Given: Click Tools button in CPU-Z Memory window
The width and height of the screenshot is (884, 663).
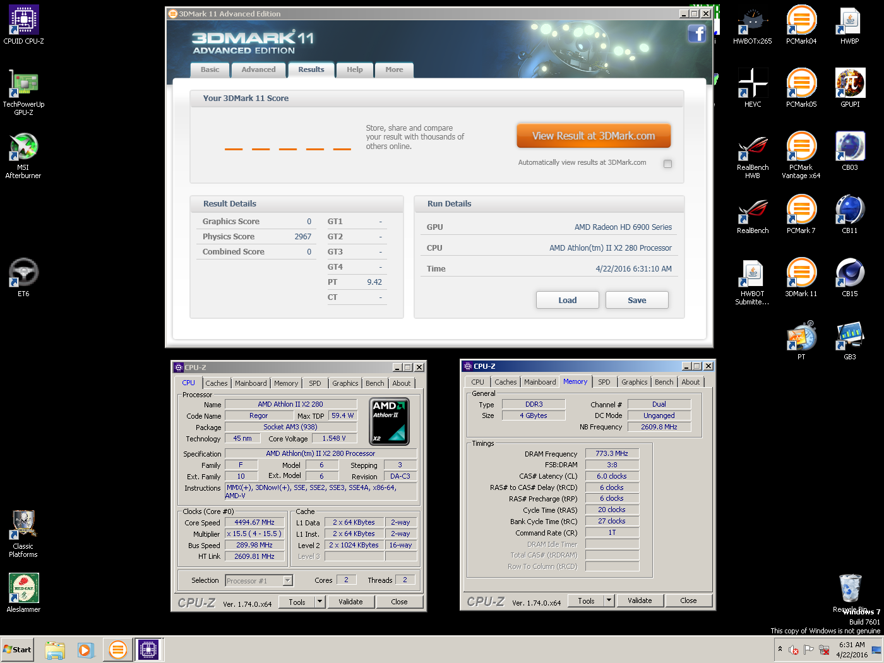Looking at the screenshot, I should (587, 600).
